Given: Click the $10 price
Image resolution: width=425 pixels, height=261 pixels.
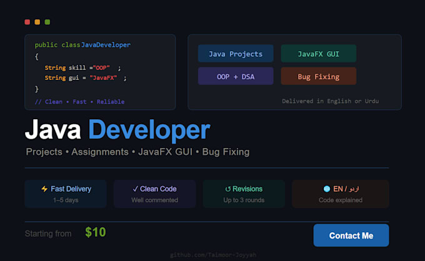Looking at the screenshot, I should [x=96, y=232].
